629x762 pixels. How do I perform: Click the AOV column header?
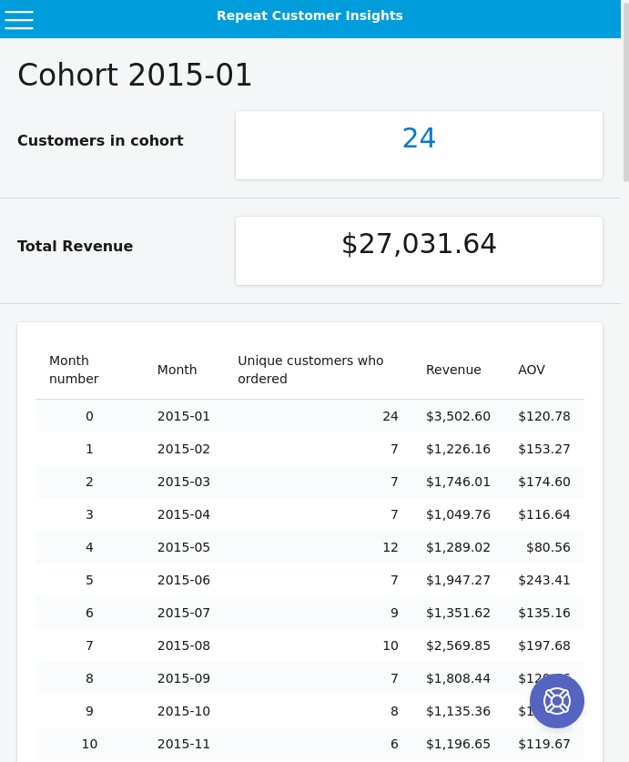(532, 370)
